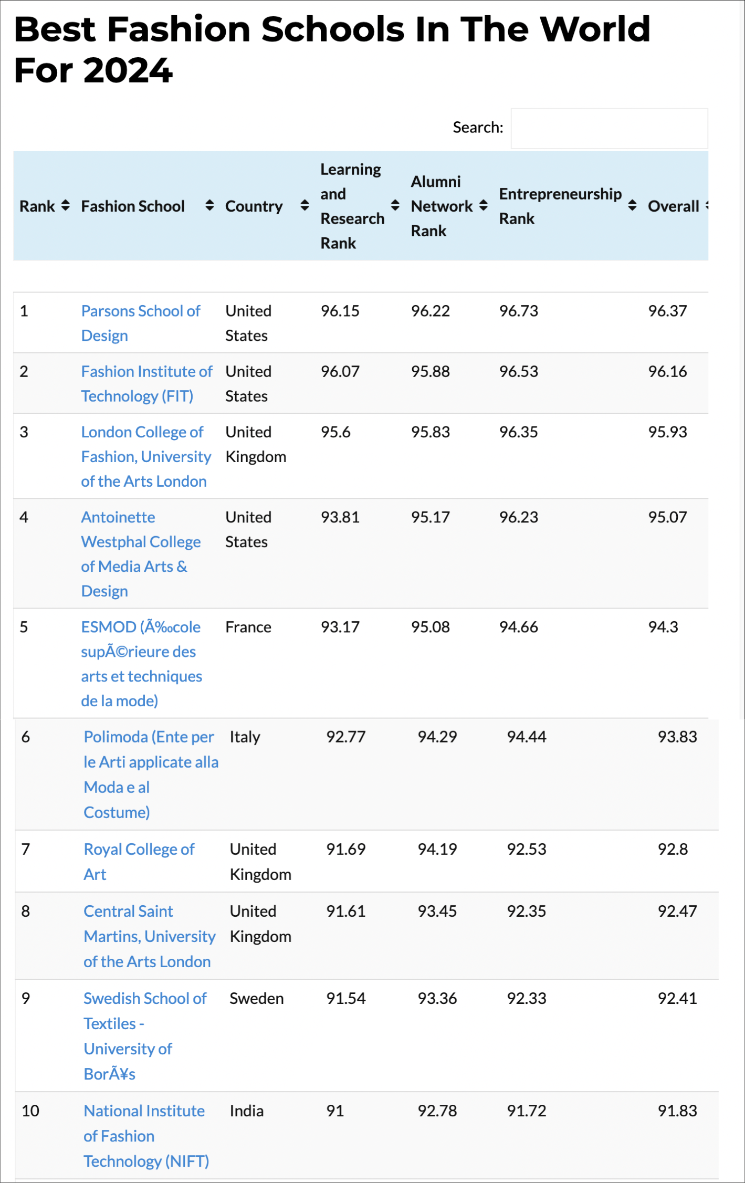Open London College of Fashion link
Viewport: 745px width, 1183px height.
pos(146,456)
